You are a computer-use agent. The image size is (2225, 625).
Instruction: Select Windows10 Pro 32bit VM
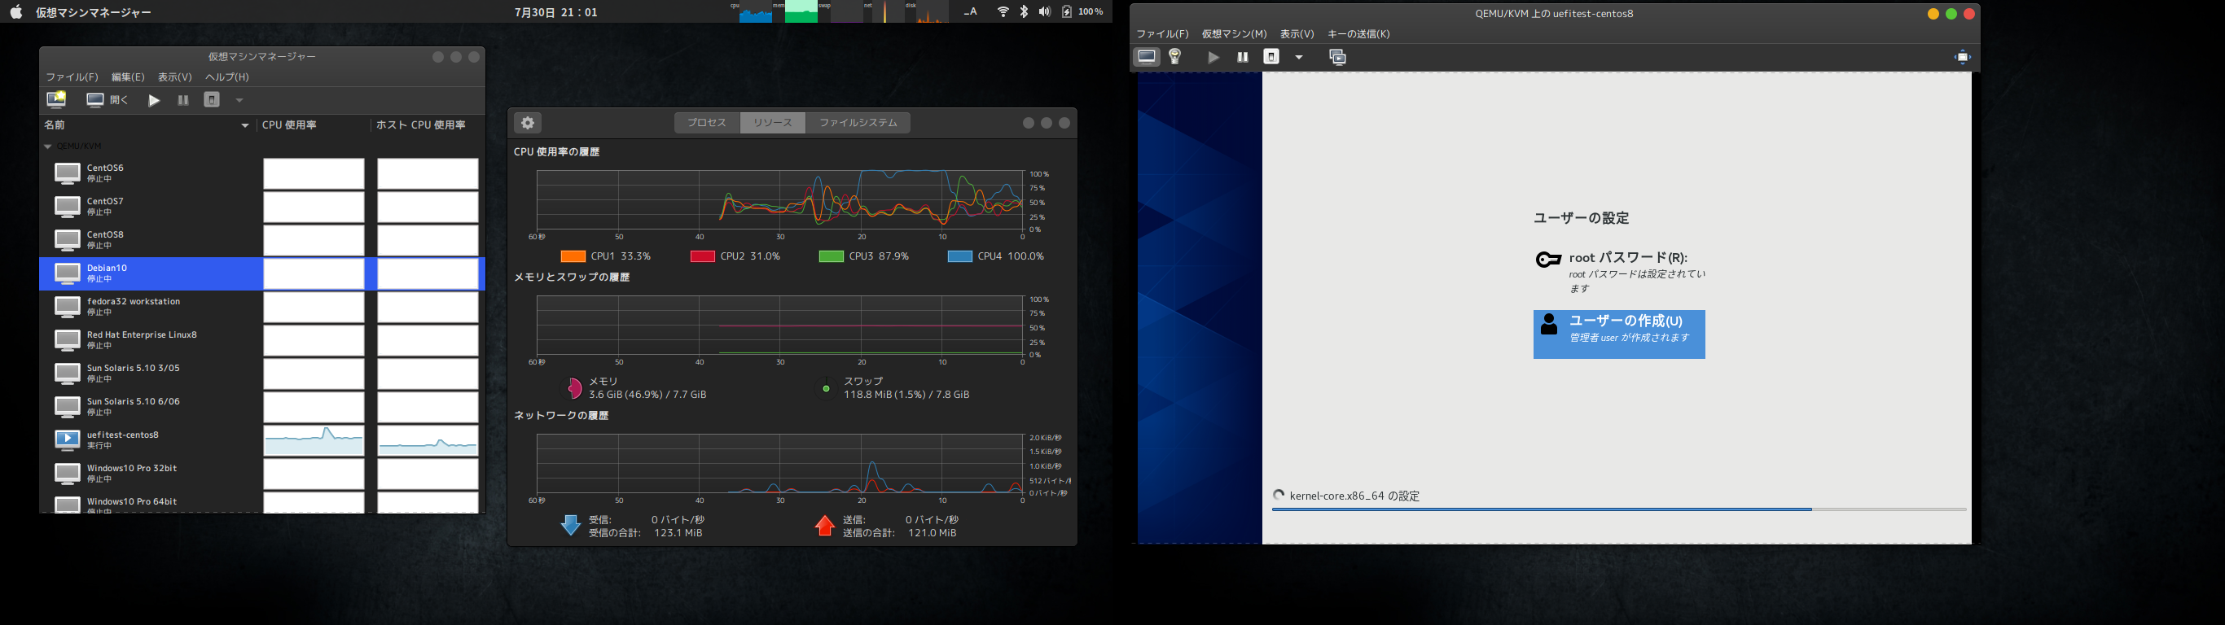coord(261,474)
